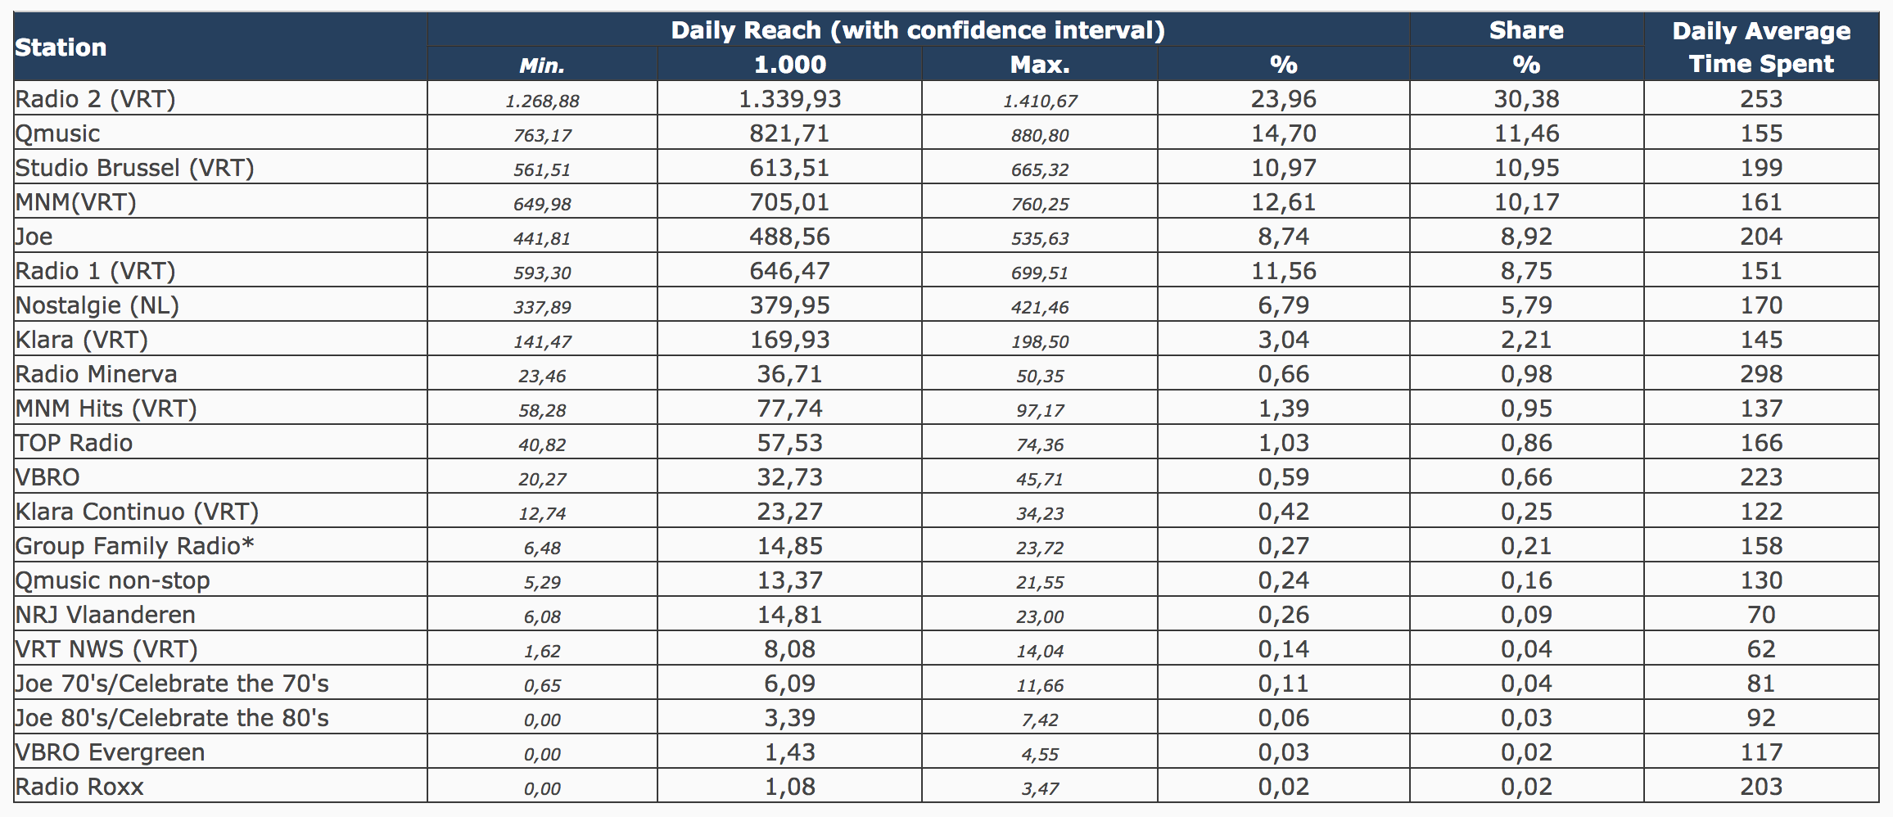Select the Share column header
Screen dimensions: 1893x817
1526,30
